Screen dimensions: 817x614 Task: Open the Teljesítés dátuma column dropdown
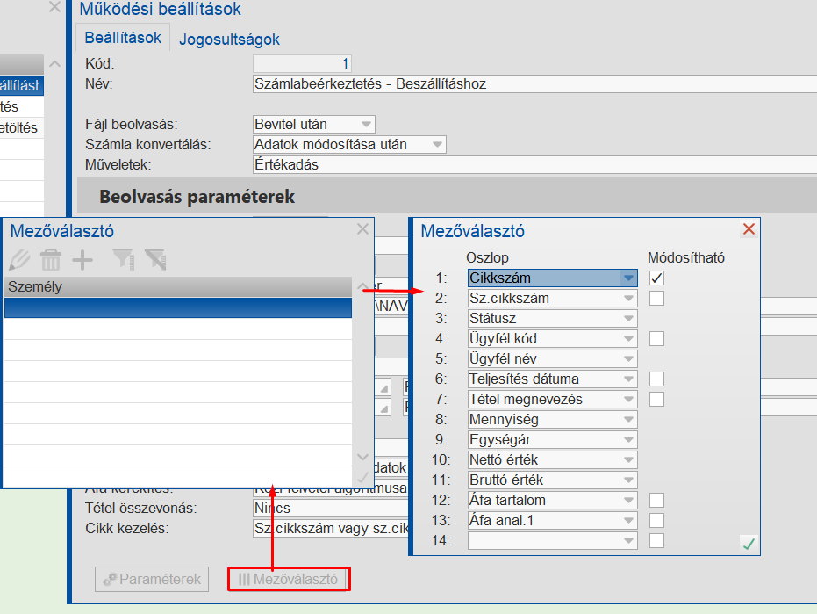pos(628,379)
